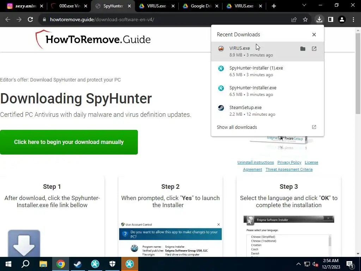The image size is (361, 271).
Task: Open the tab search chevron
Action: (304, 5)
